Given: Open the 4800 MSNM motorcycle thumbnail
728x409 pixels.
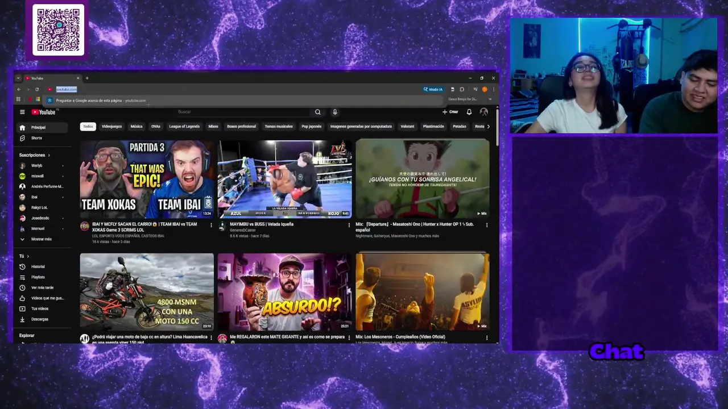Looking at the screenshot, I should click(x=147, y=291).
